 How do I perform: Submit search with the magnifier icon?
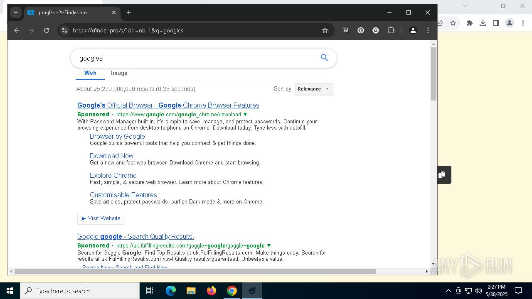point(325,58)
